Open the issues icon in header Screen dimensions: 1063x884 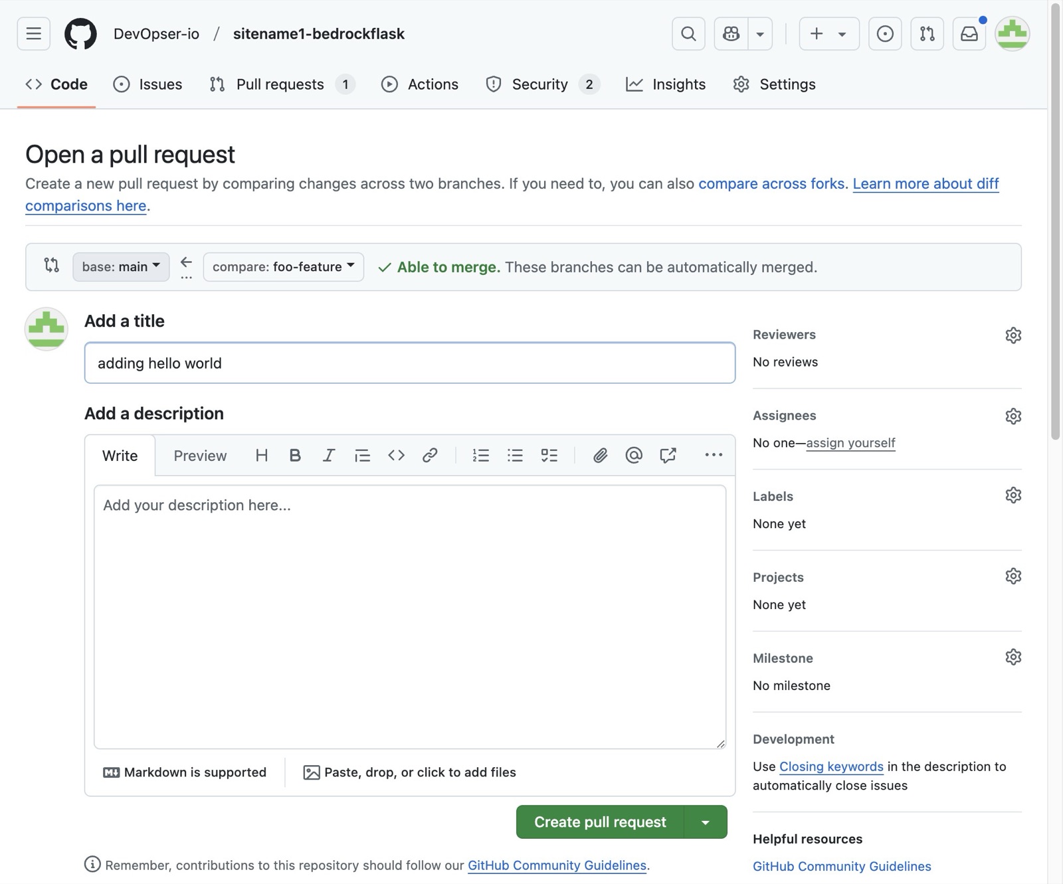pyautogui.click(x=885, y=34)
